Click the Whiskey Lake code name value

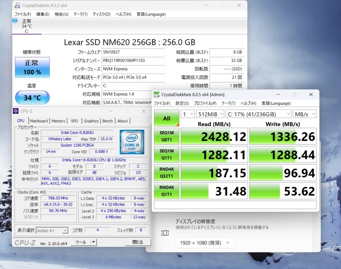pyautogui.click(x=60, y=139)
